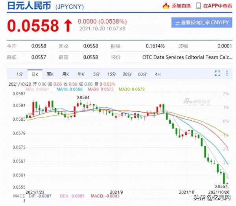Switch to the 1分 chart tab
Image resolution: width=236 pixels, height=206 pixels.
pyautogui.click(x=20, y=74)
